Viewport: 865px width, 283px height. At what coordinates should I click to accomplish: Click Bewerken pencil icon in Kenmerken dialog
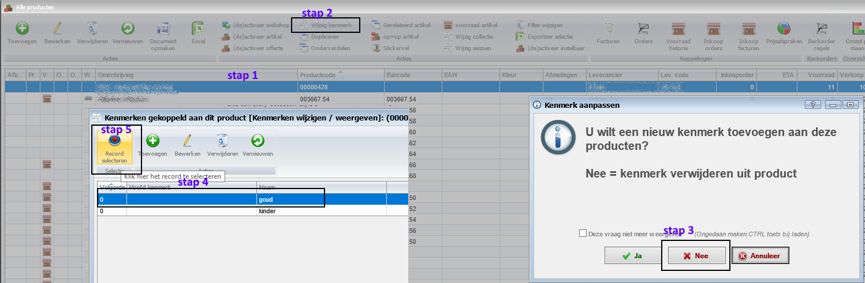point(187,141)
